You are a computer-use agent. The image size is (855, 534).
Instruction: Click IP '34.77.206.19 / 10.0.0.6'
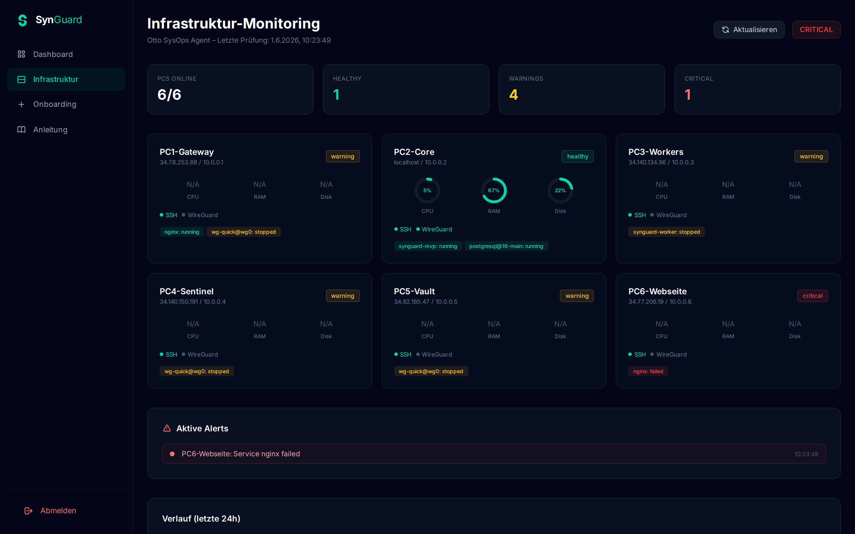pyautogui.click(x=660, y=302)
